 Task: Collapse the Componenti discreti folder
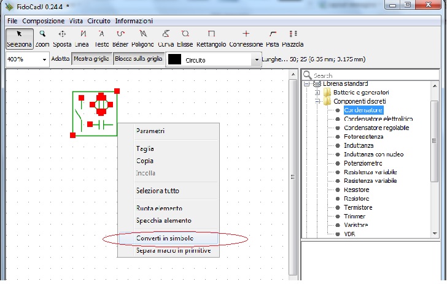pyautogui.click(x=317, y=101)
